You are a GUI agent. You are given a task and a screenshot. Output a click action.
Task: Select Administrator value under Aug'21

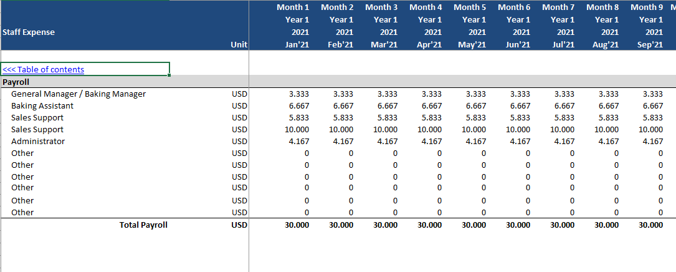608,141
